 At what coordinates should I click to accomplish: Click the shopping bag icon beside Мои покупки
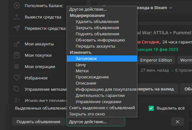point(17,55)
